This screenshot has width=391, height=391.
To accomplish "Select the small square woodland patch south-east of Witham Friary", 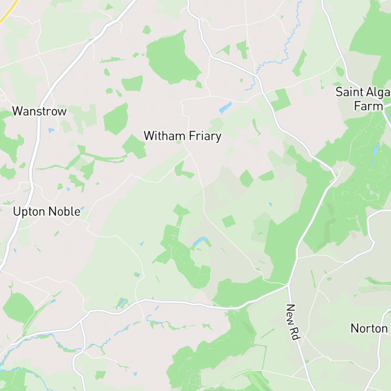I will (x=229, y=222).
